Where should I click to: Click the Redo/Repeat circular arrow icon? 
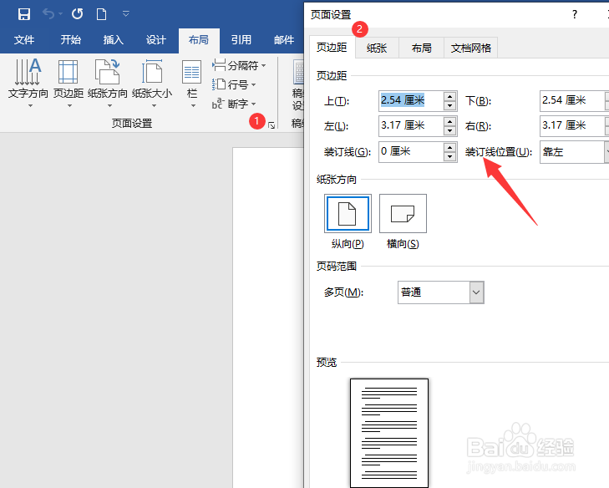(x=78, y=14)
